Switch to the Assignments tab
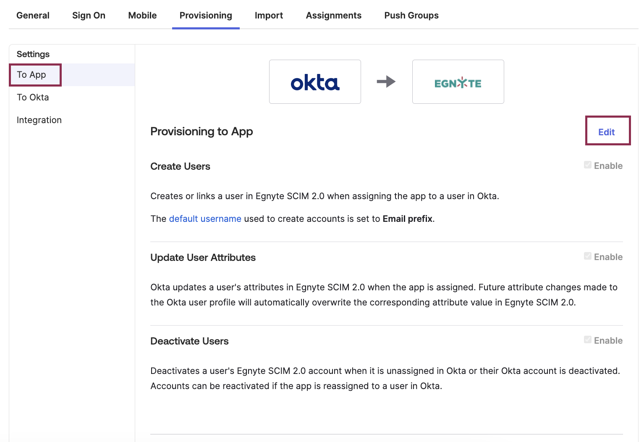Image resolution: width=644 pixels, height=442 pixels. tap(334, 15)
